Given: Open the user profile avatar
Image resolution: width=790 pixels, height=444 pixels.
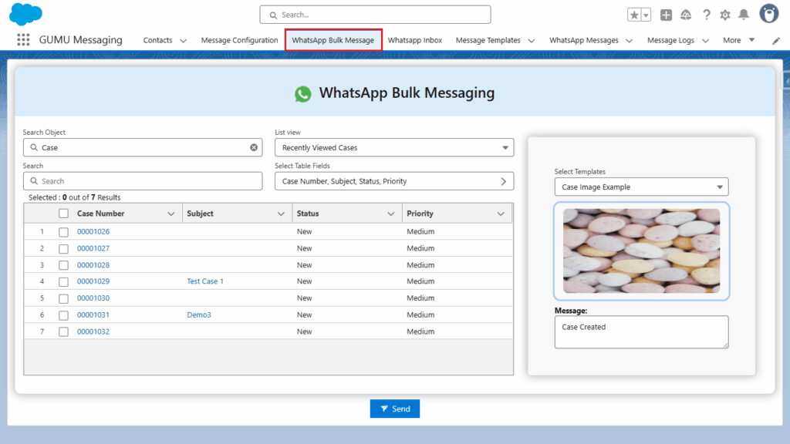Looking at the screenshot, I should pyautogui.click(x=768, y=14).
